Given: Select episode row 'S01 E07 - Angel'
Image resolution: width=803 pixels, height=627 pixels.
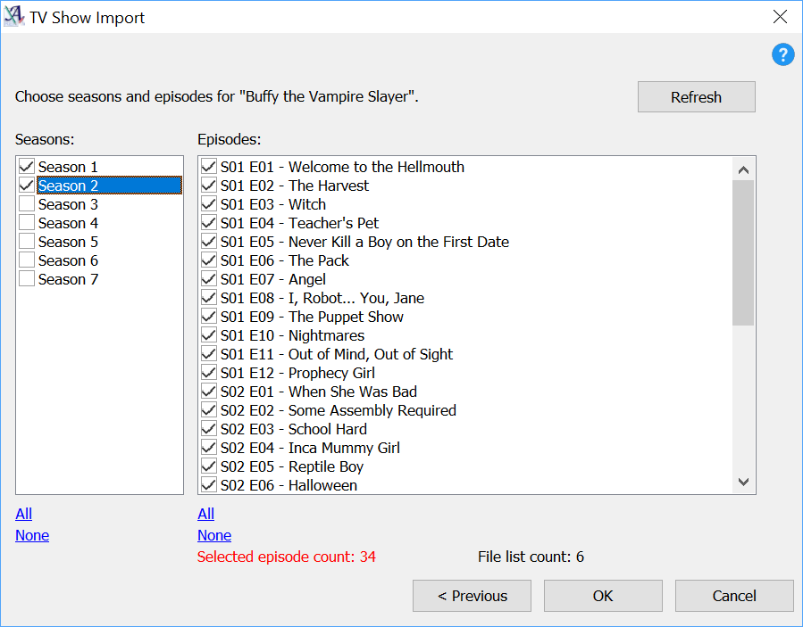Looking at the screenshot, I should [273, 279].
